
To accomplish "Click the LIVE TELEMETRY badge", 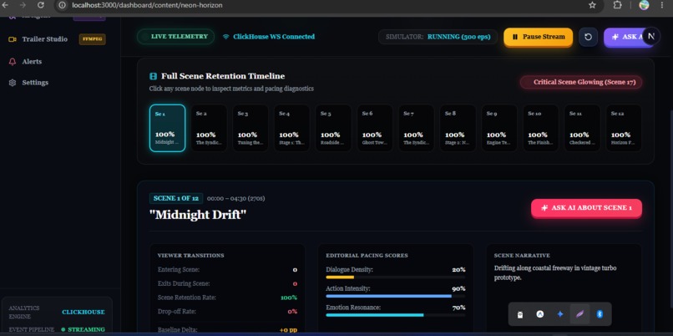I will [x=175, y=37].
